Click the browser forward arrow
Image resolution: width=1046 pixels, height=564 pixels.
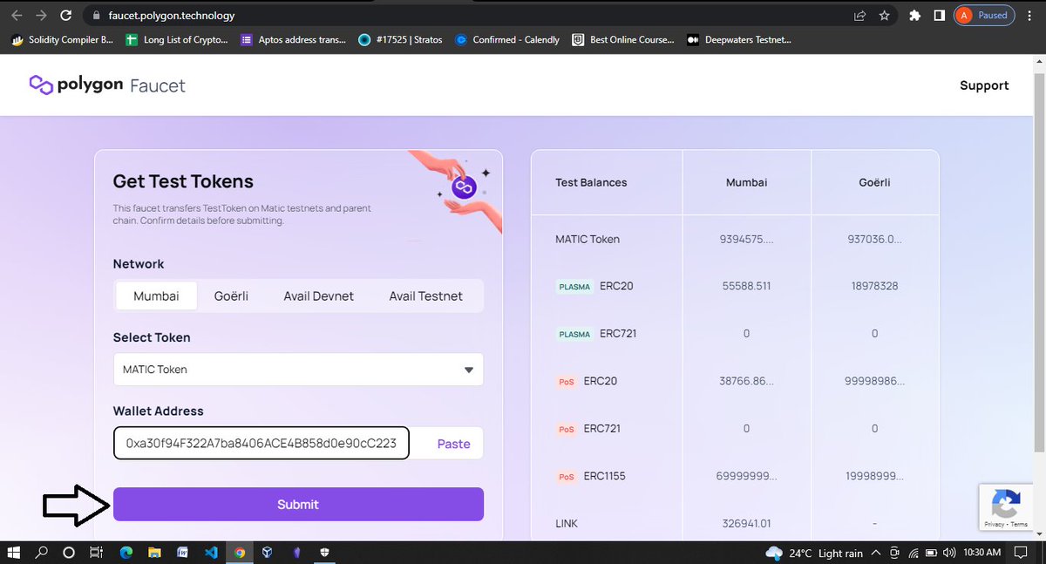point(40,15)
